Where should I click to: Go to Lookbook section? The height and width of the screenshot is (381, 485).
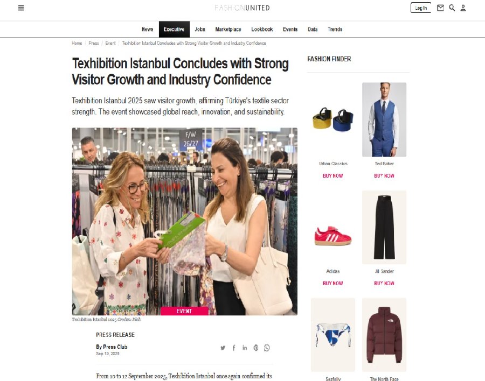(262, 30)
